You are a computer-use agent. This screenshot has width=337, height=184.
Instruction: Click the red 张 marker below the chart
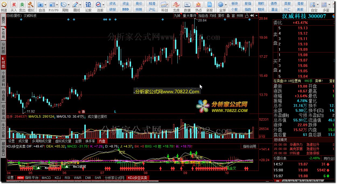[x=84, y=111]
